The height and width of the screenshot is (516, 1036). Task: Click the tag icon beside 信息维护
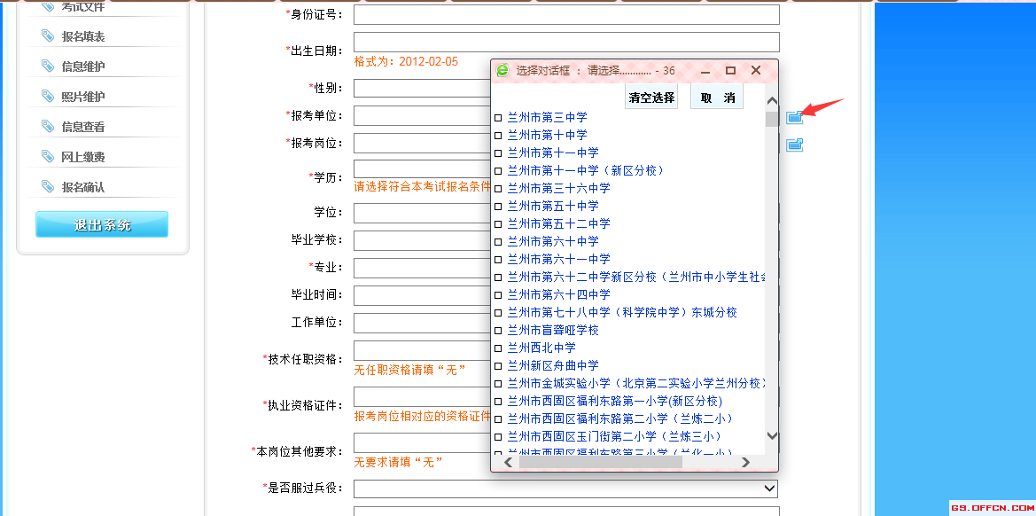(48, 66)
